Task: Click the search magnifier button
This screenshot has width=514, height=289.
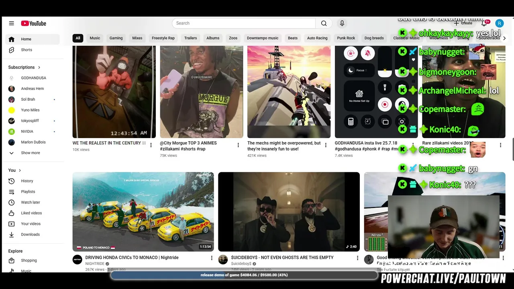Action: click(x=324, y=23)
